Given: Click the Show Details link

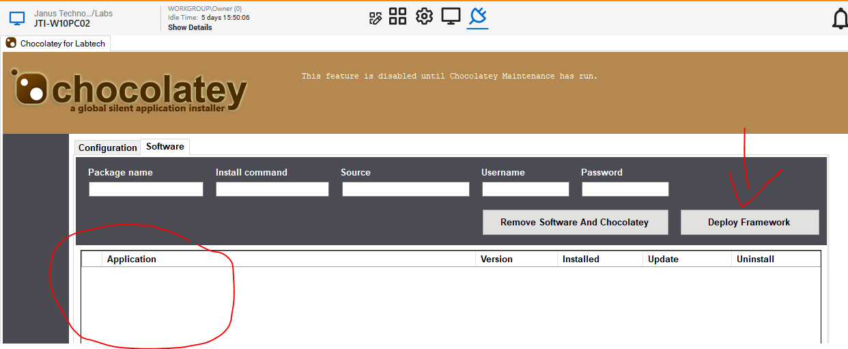Looking at the screenshot, I should tap(190, 28).
